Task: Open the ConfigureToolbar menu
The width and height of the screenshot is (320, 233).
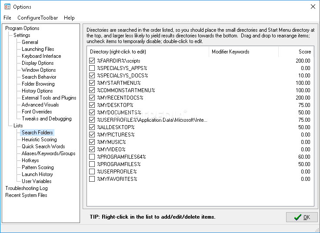Action: [x=38, y=18]
